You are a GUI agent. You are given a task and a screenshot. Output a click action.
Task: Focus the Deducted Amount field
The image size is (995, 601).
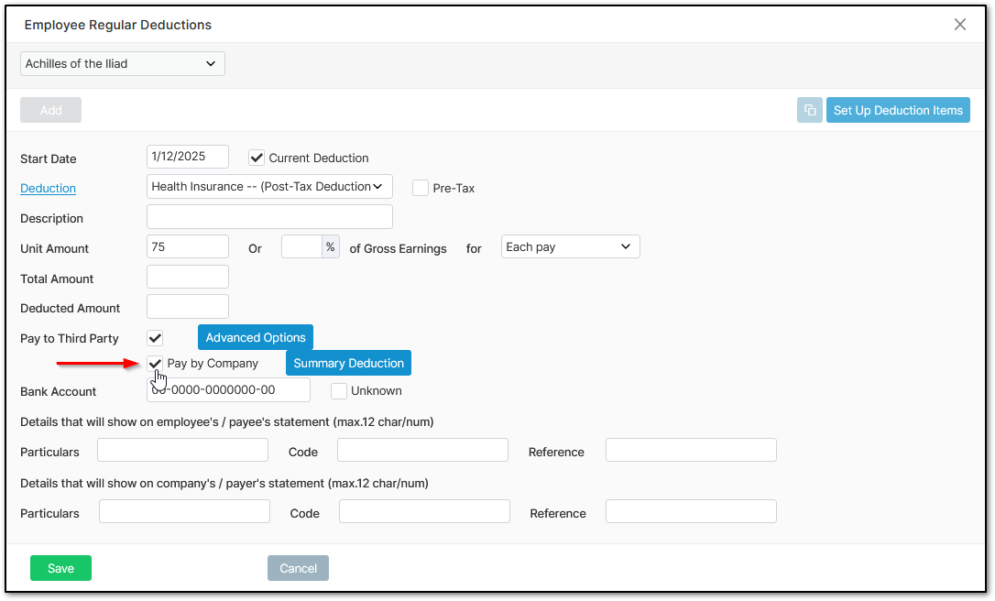[x=188, y=307]
